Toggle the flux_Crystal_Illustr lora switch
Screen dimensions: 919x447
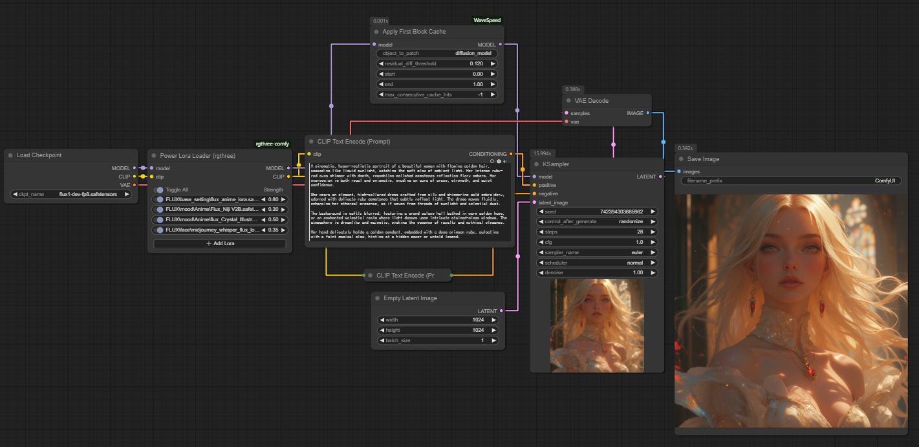click(160, 220)
